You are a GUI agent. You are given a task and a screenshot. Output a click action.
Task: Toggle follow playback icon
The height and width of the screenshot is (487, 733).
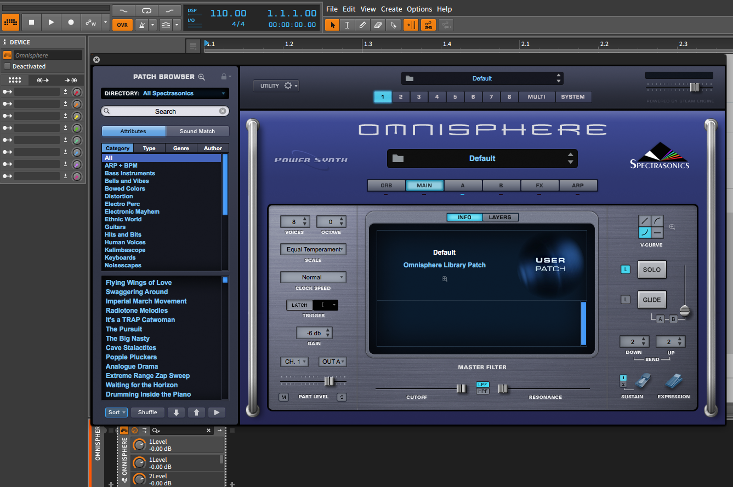point(411,25)
